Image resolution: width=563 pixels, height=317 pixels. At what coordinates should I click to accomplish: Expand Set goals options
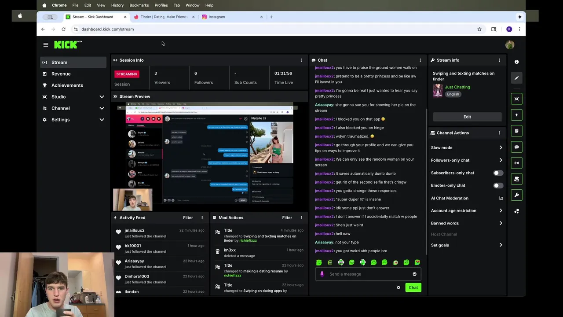pyautogui.click(x=501, y=245)
